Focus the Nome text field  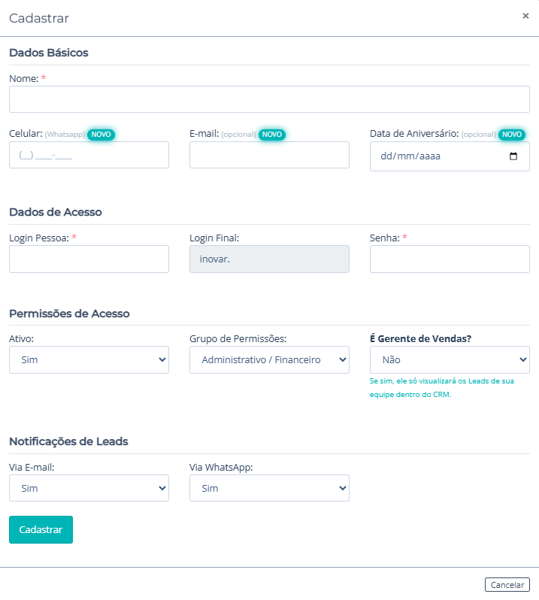pos(269,99)
